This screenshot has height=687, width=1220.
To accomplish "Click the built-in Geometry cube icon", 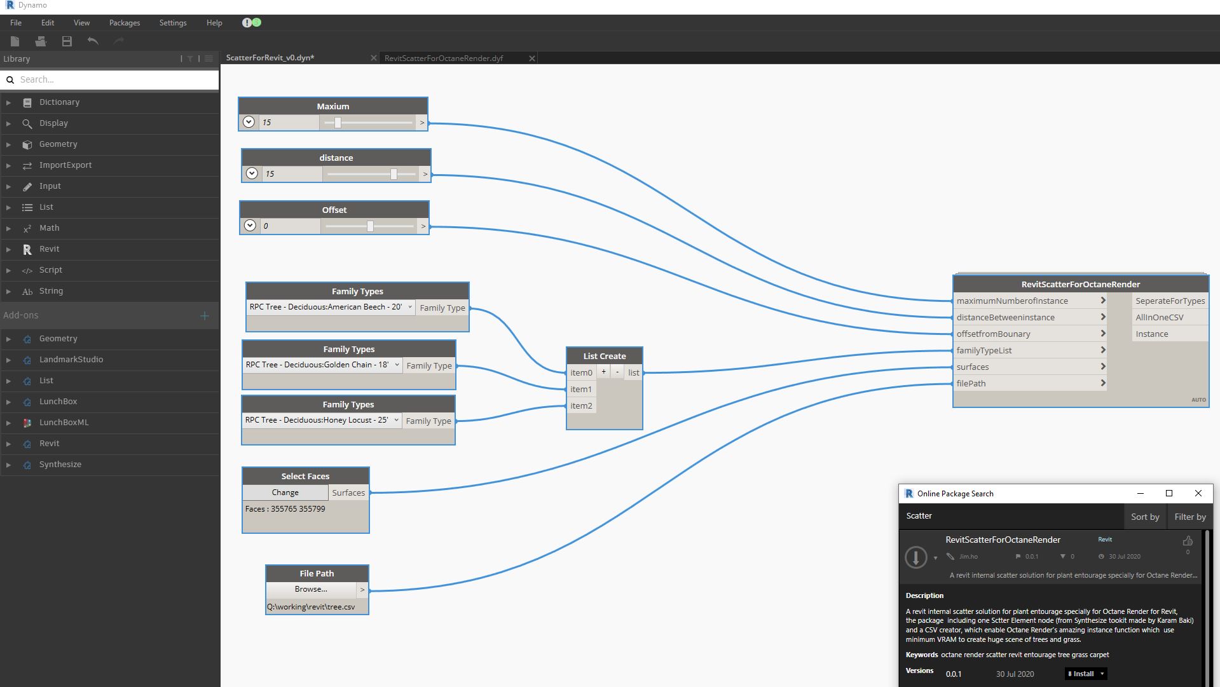I will click(27, 144).
